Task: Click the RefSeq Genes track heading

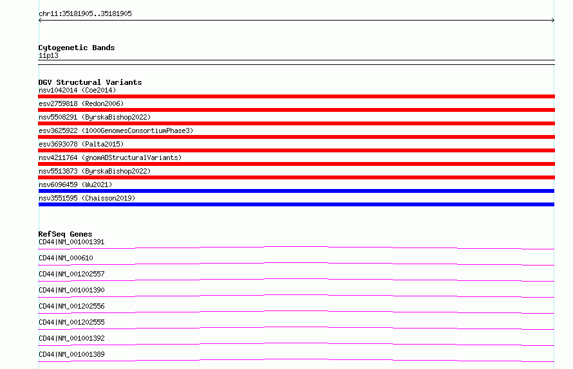Action: click(65, 234)
